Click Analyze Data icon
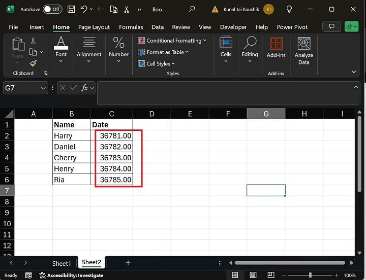Screen dimensions: 366x280 303,51
